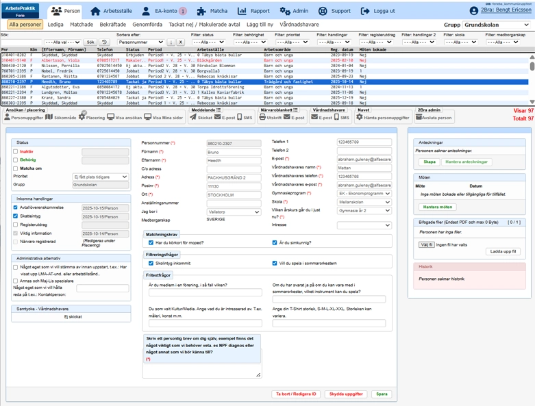Click Visa ansökan monitor icon

coord(110,117)
